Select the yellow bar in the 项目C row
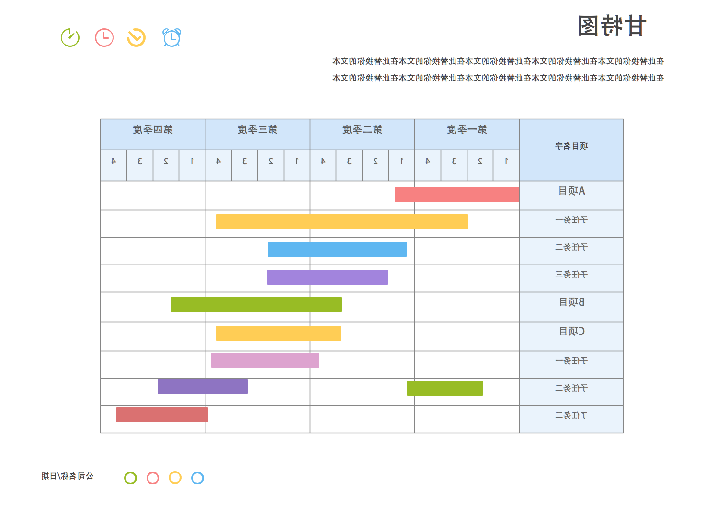Image resolution: width=717 pixels, height=507 pixels. pos(279,333)
